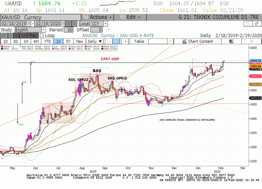The height and width of the screenshot is (189, 262).
Task: Select the 1Y range tab
Action: [58, 41]
